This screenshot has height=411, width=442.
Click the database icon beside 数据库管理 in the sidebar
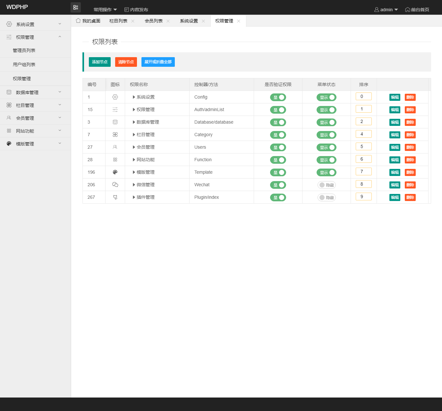(x=9, y=92)
